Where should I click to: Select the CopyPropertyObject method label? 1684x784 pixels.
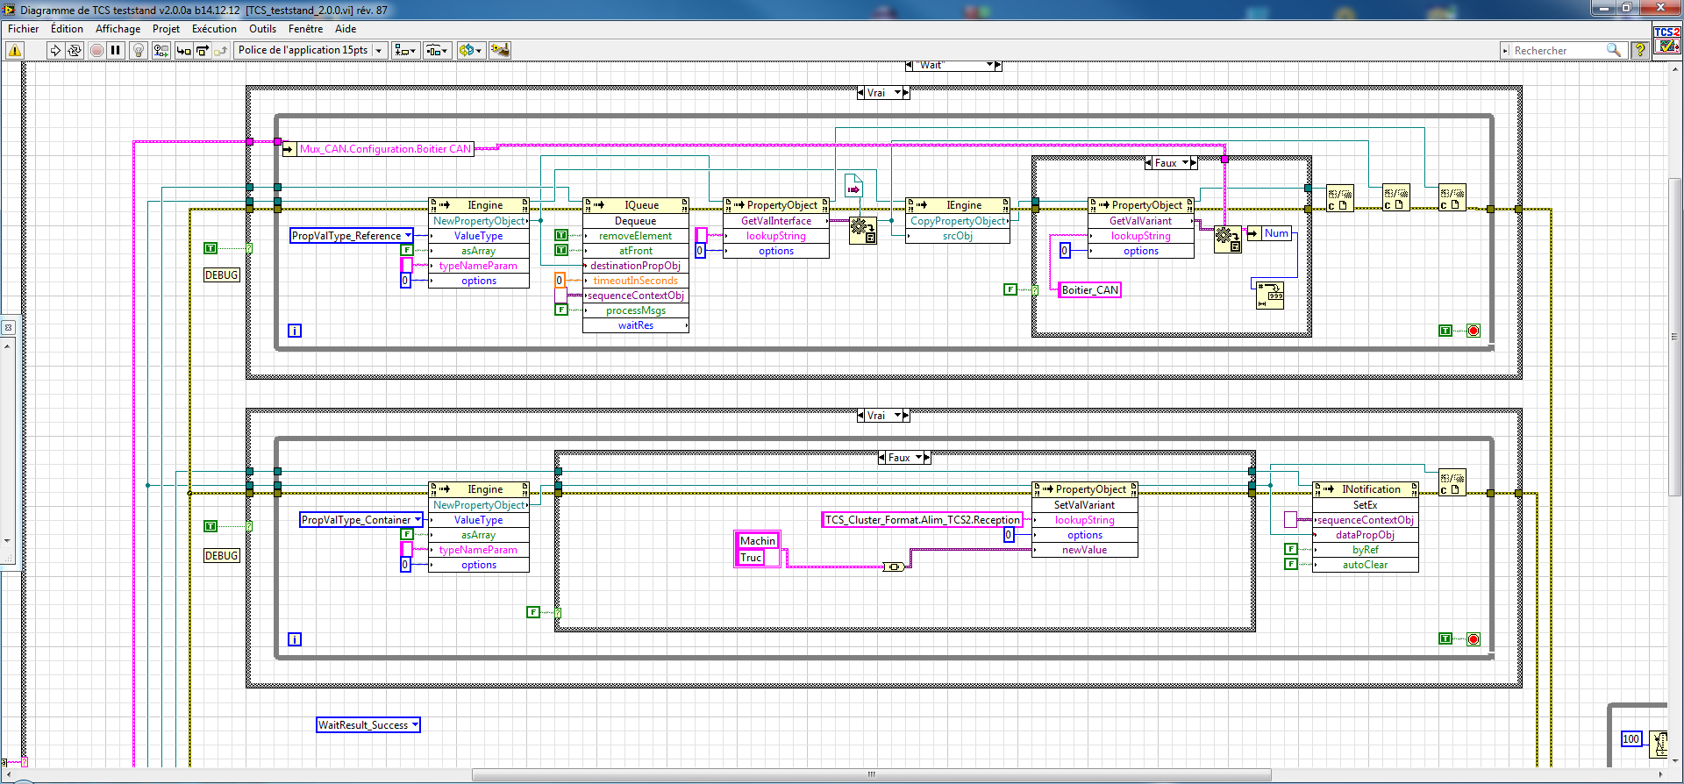tap(958, 220)
